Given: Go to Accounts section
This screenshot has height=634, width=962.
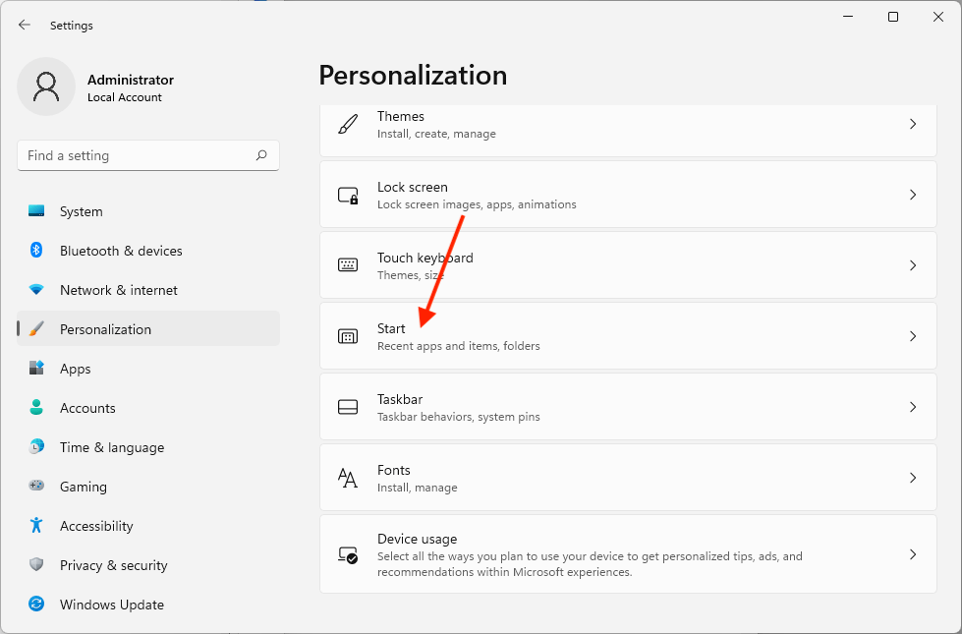Looking at the screenshot, I should [x=148, y=408].
